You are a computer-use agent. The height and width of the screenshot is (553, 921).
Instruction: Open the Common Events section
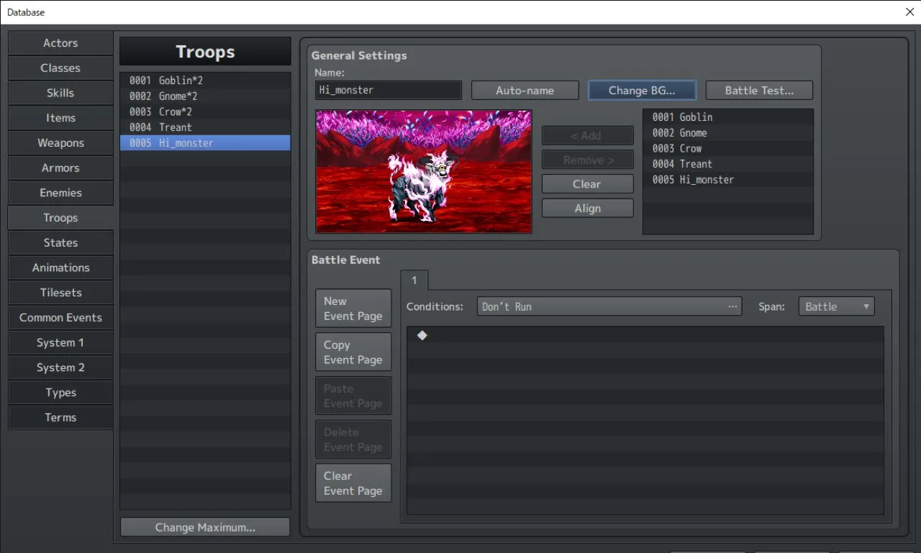(x=60, y=317)
